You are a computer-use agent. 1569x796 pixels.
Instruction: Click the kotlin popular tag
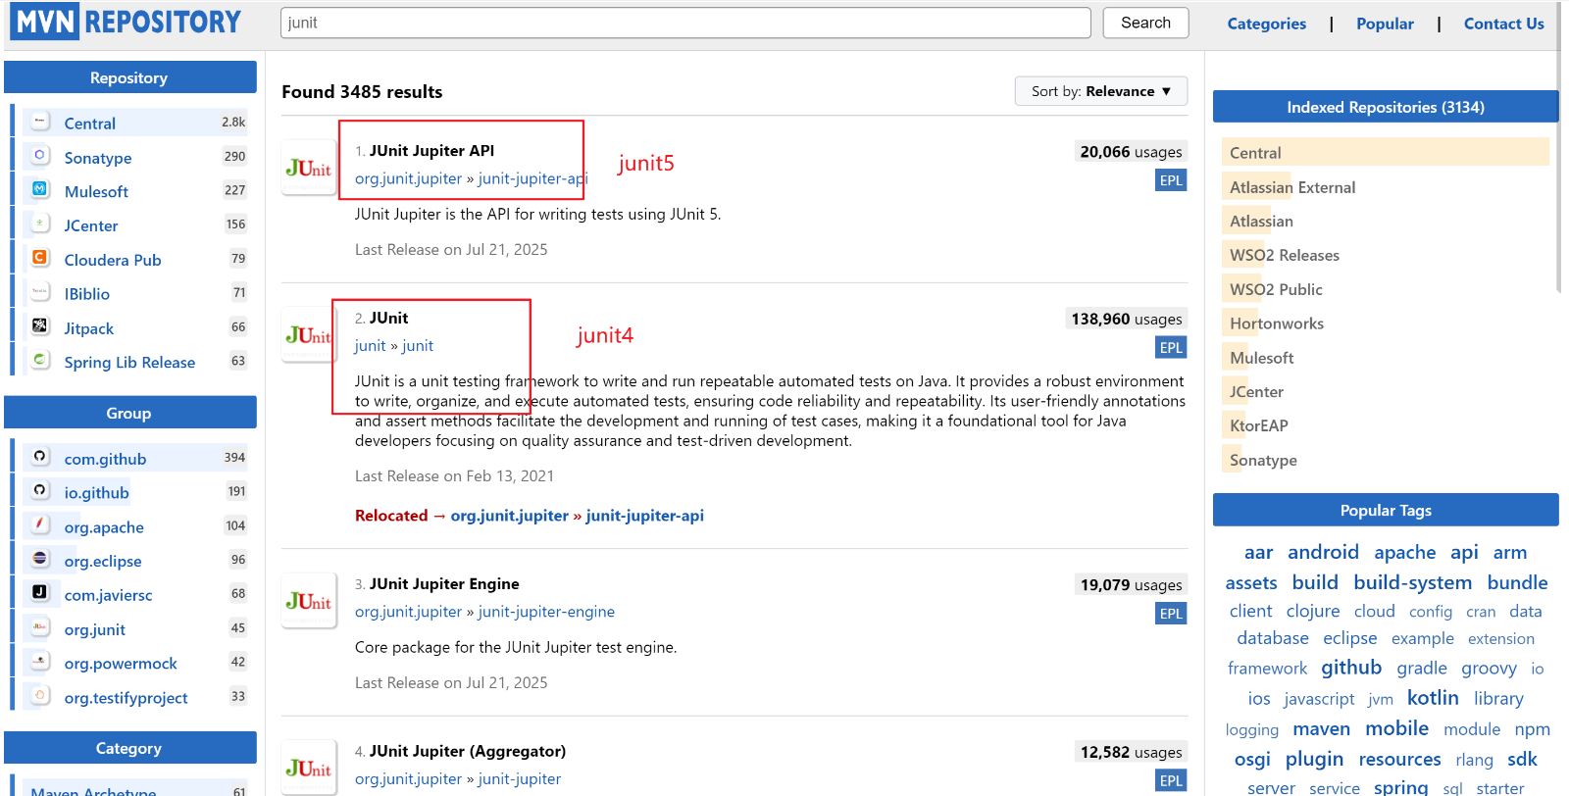(x=1433, y=698)
